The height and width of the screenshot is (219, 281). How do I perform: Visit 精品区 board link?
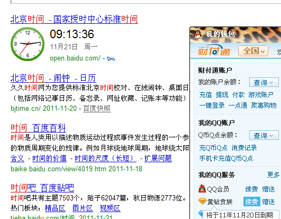(x=55, y=208)
